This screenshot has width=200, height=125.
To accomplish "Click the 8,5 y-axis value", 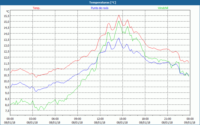I will [x=7, y=99].
